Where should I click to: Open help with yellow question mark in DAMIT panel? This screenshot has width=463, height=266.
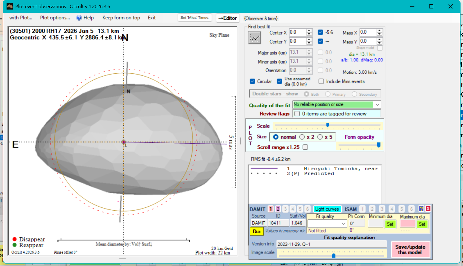tap(421, 208)
